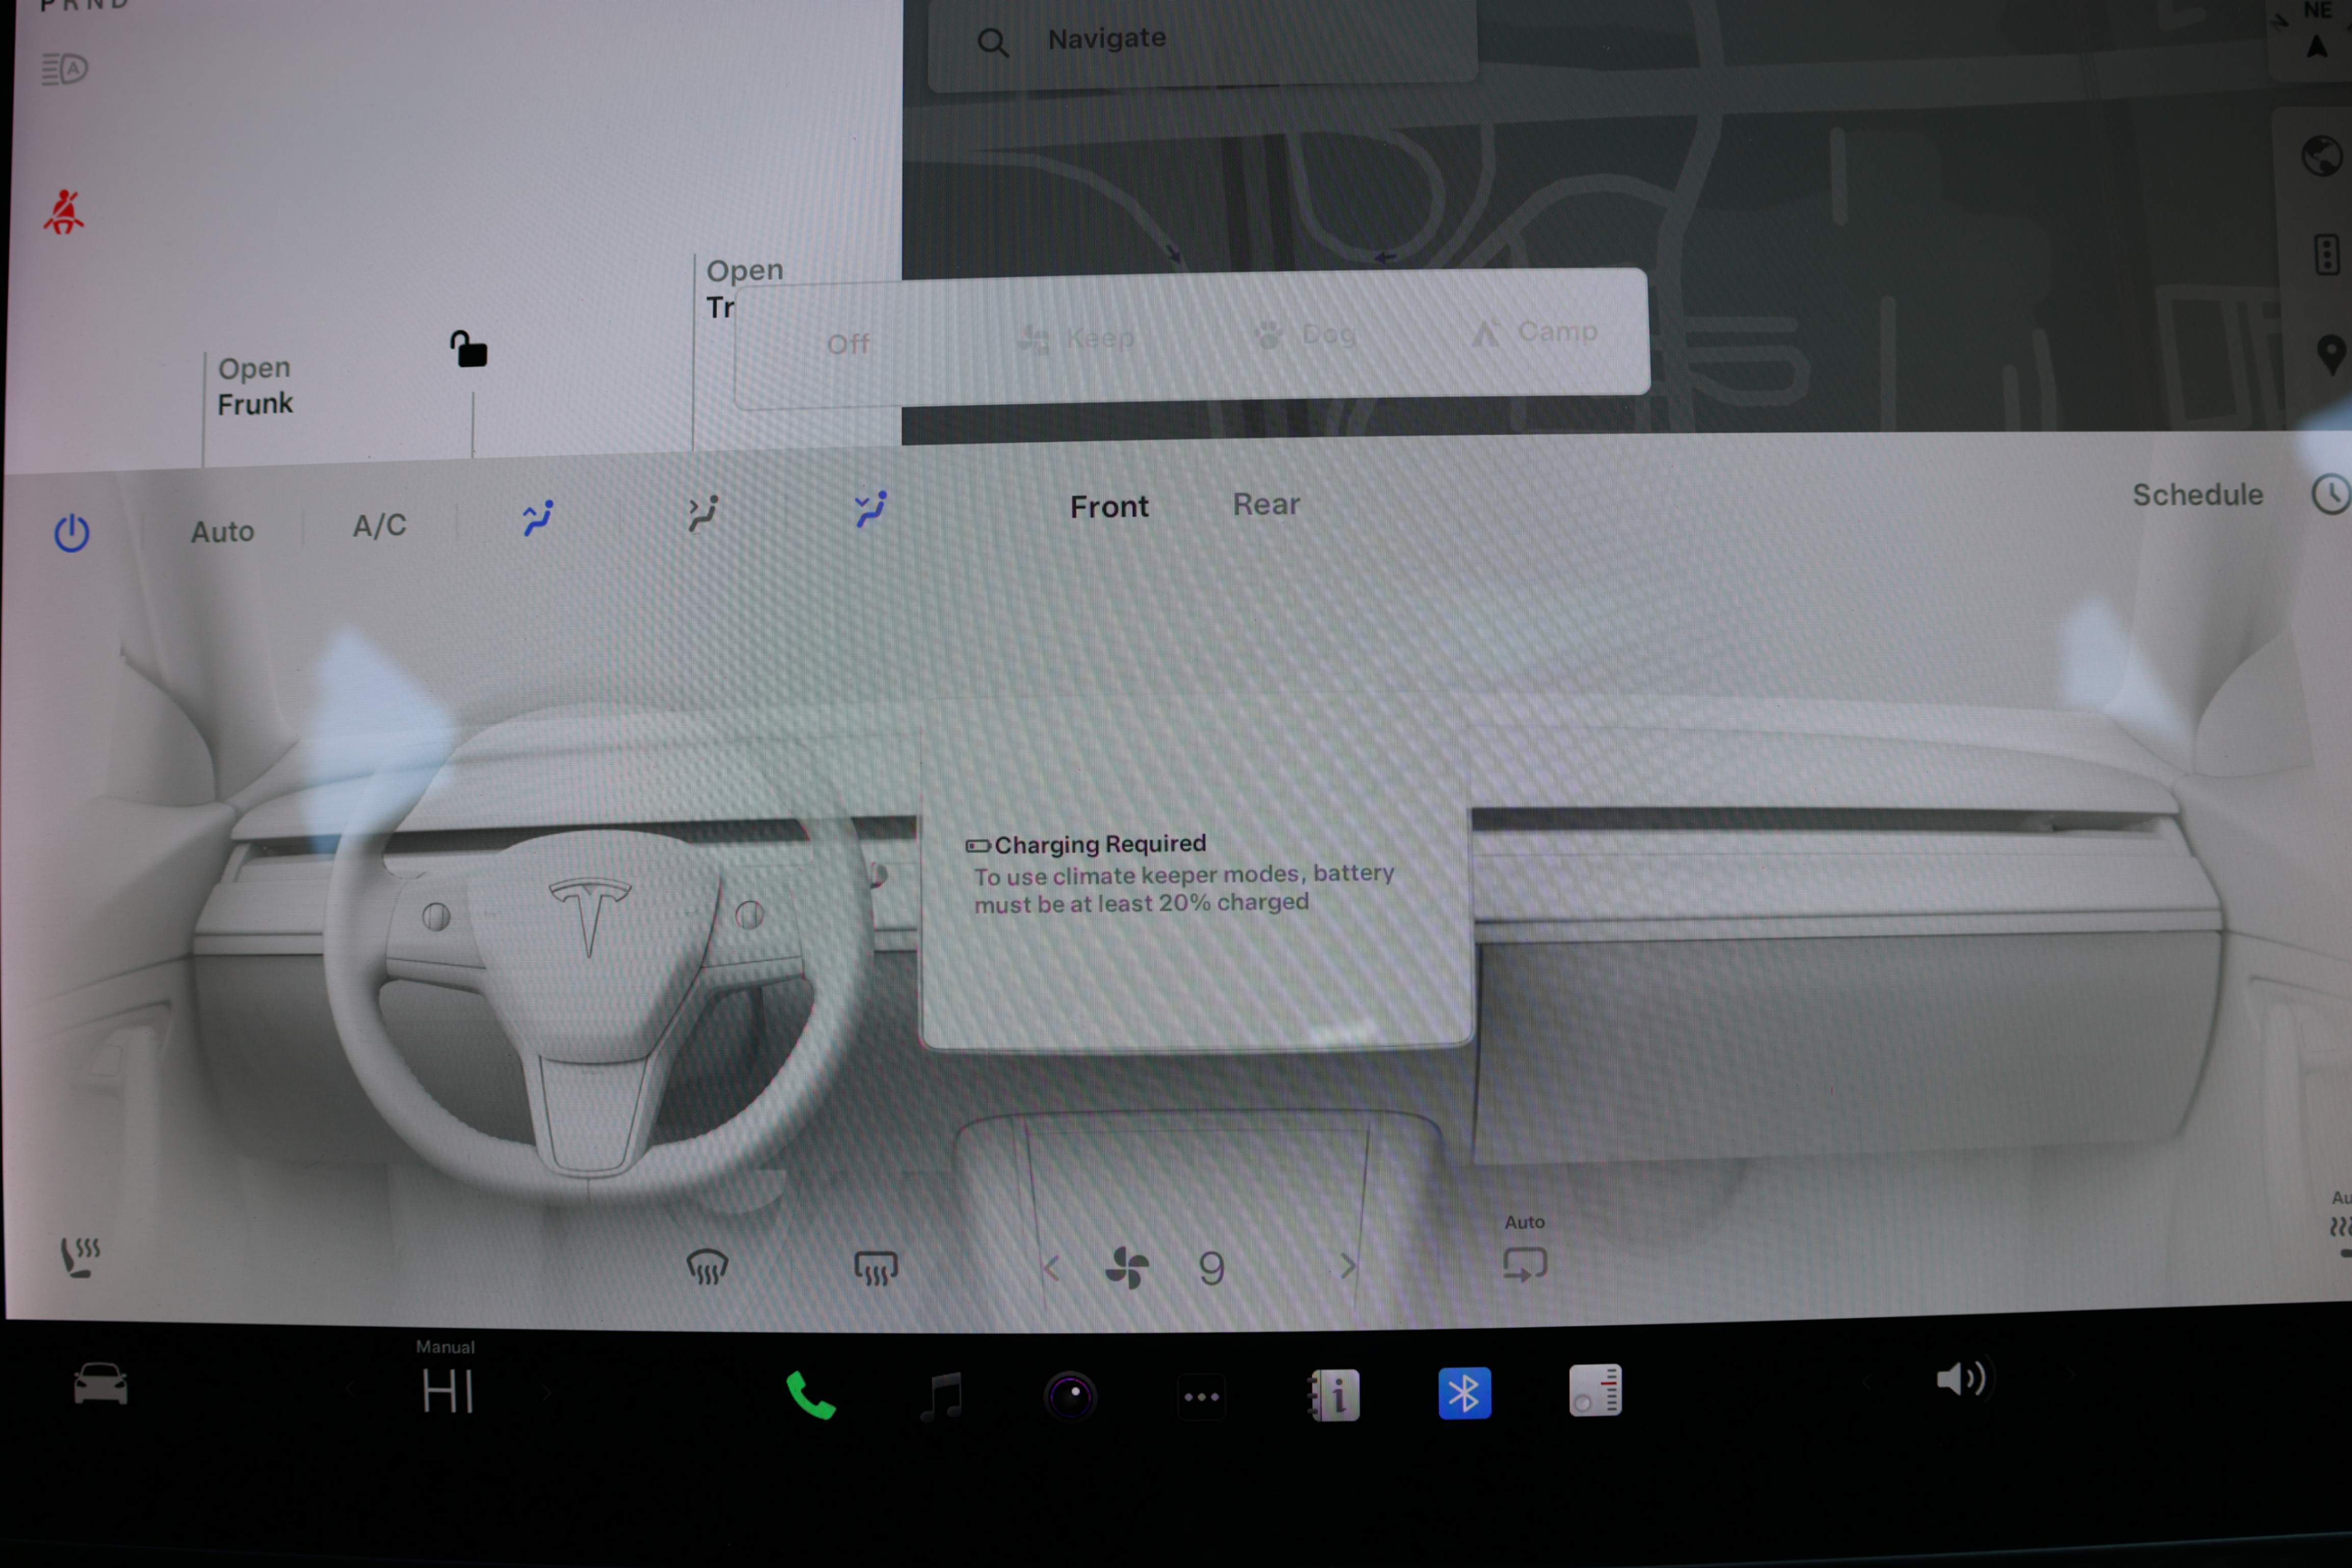Tap the green Phone app icon
The height and width of the screenshot is (1568, 2352).
click(810, 1394)
